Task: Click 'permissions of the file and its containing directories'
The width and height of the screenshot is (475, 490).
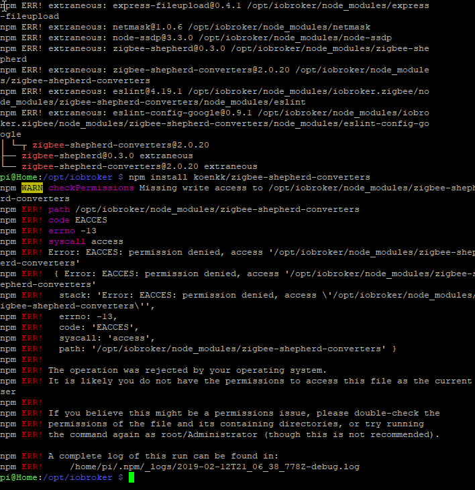Action: 195,424
